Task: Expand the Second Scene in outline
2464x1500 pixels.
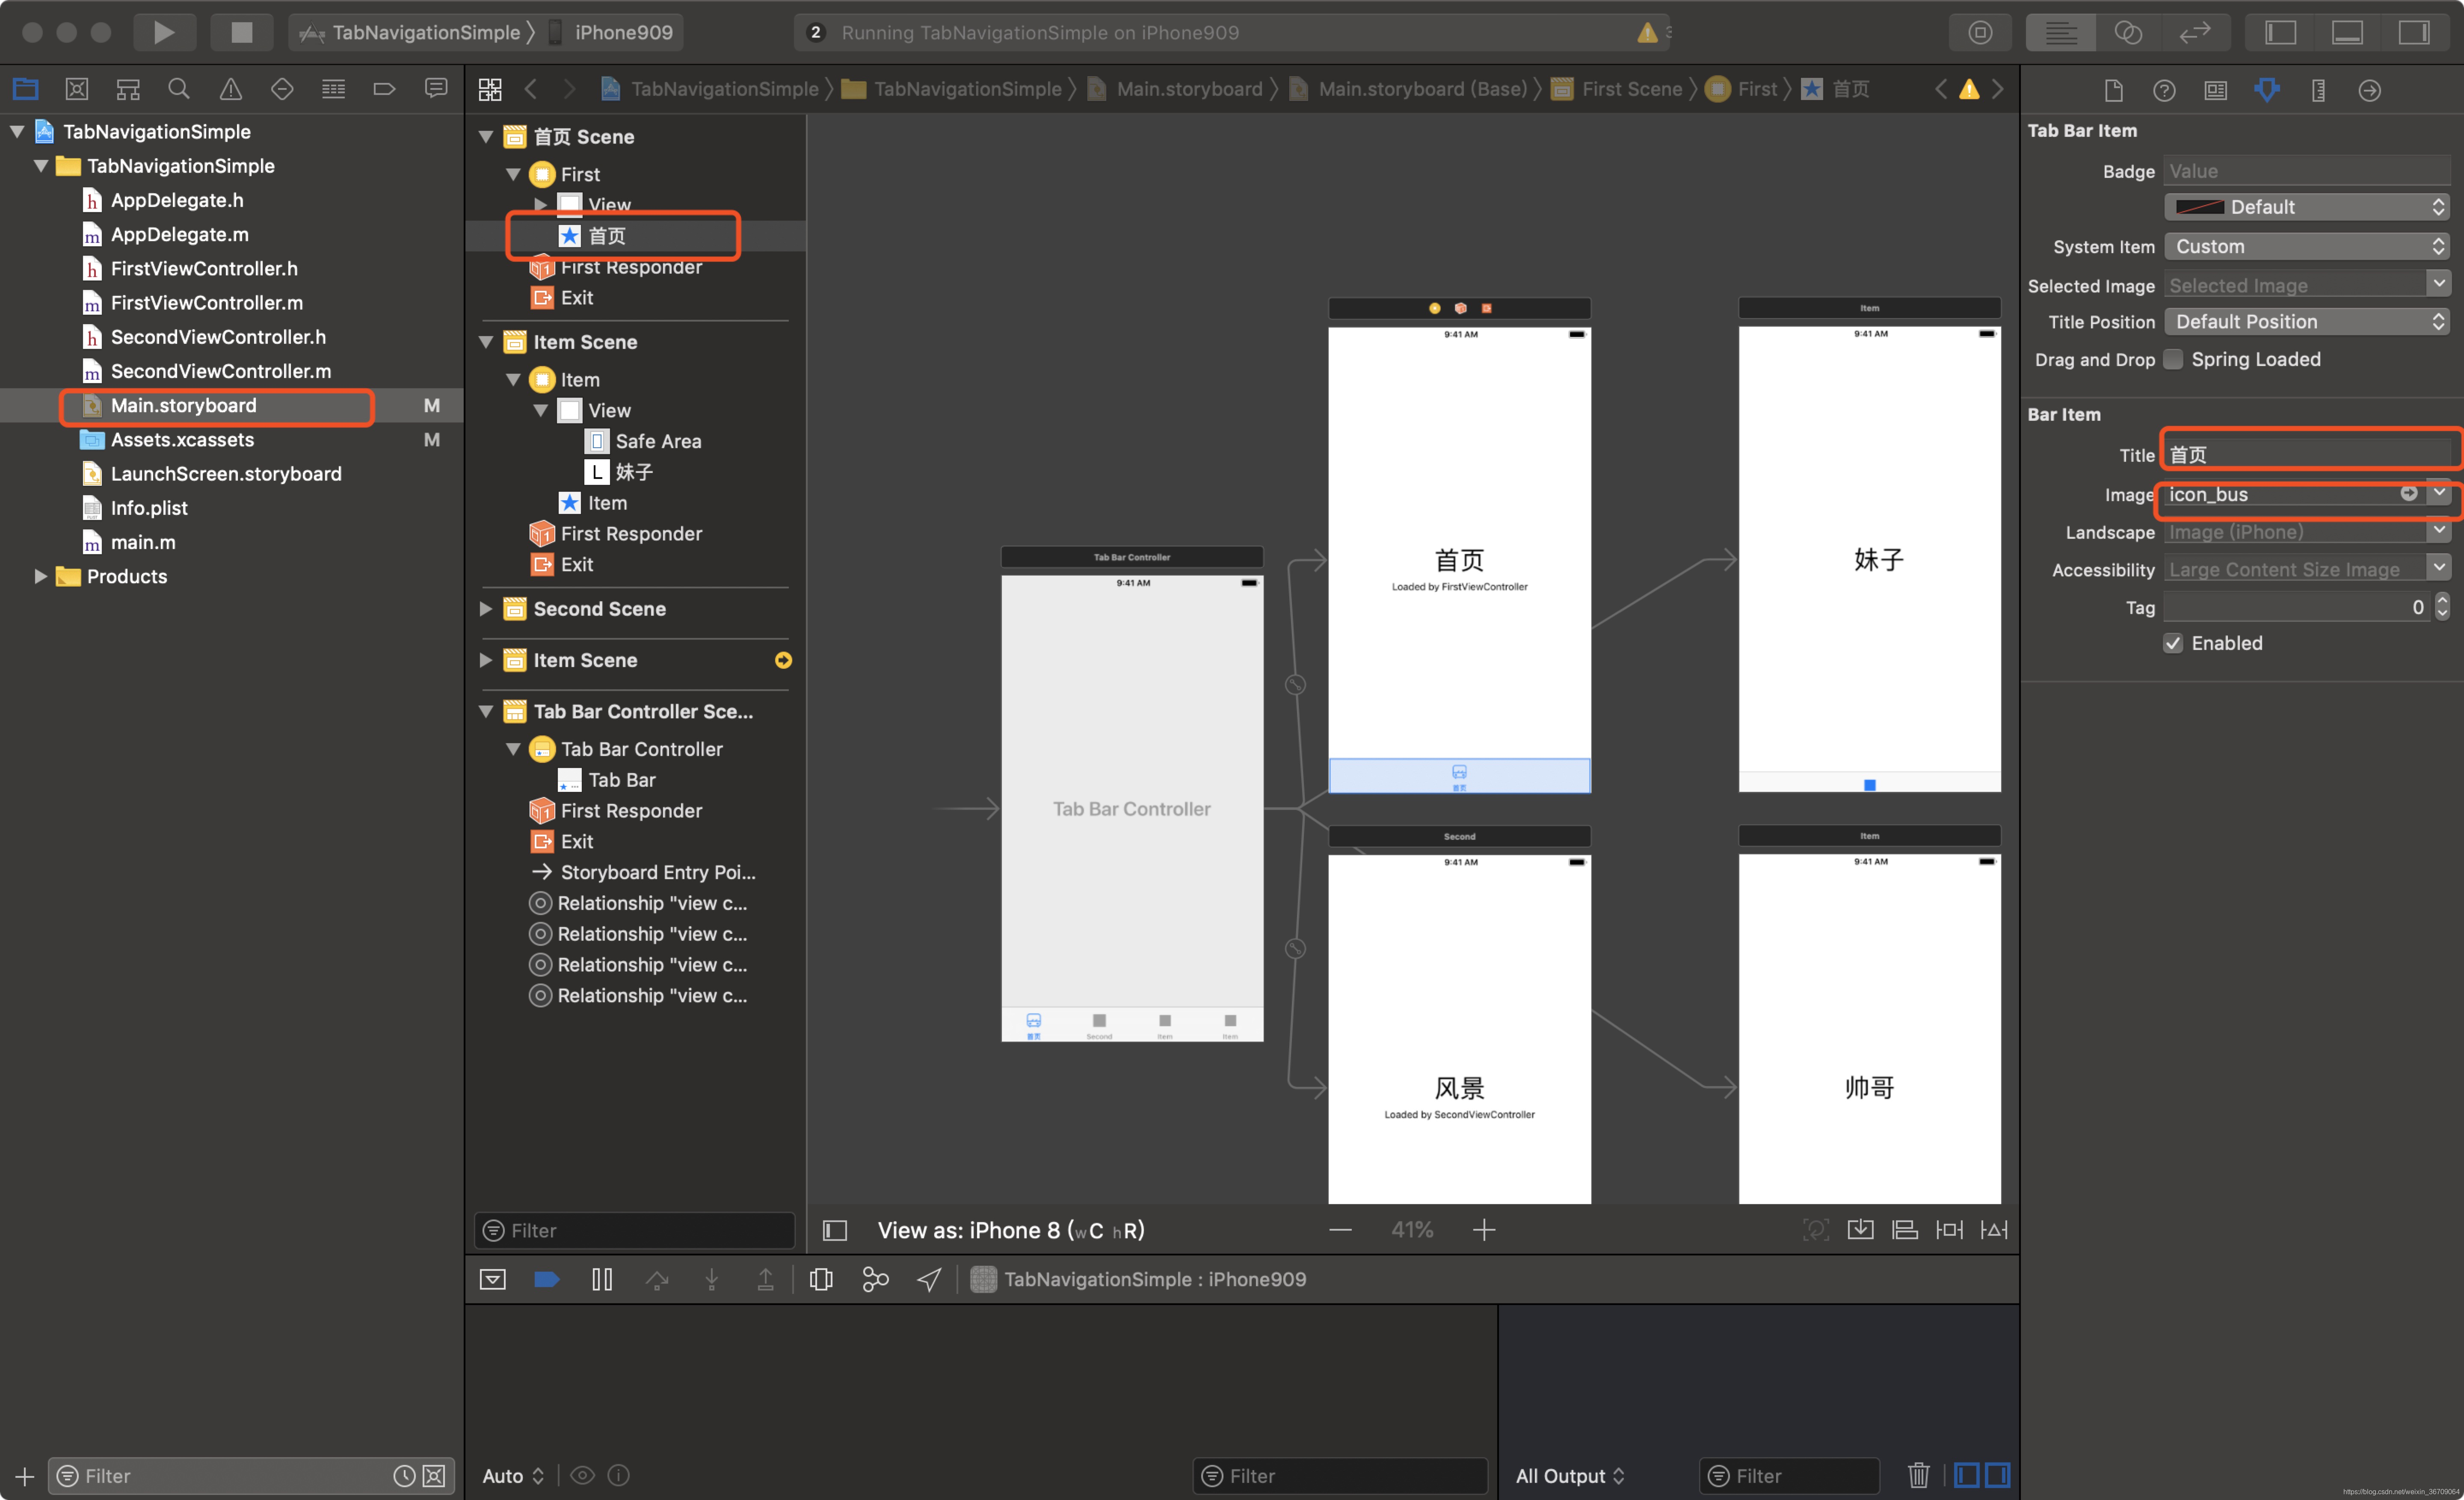Action: (x=486, y=608)
